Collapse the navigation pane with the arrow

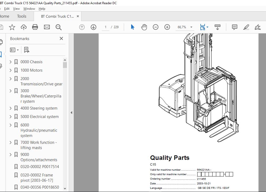[x=71, y=112]
